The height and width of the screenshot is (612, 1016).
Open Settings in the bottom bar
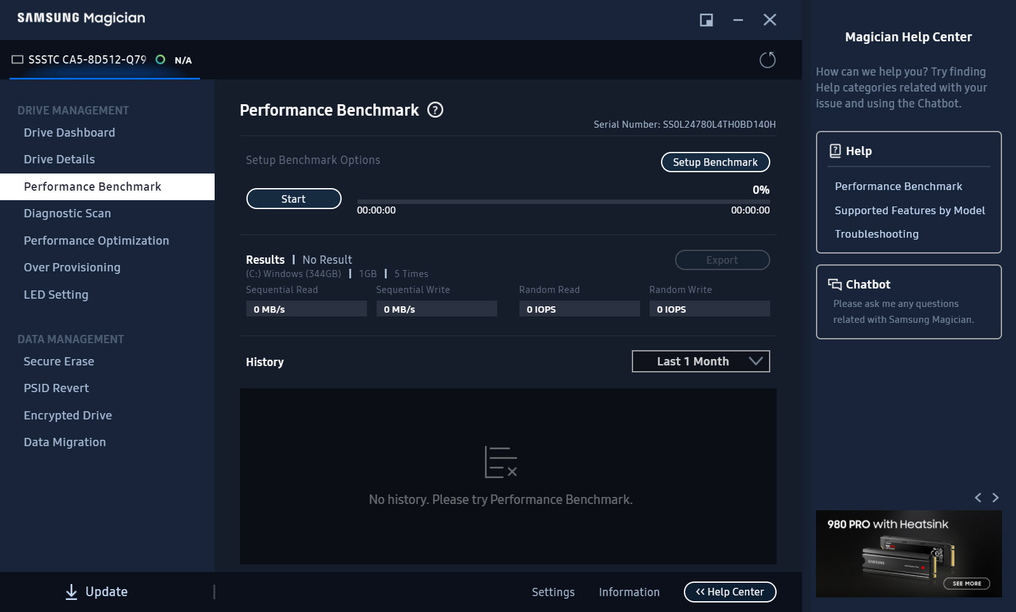[x=553, y=592]
